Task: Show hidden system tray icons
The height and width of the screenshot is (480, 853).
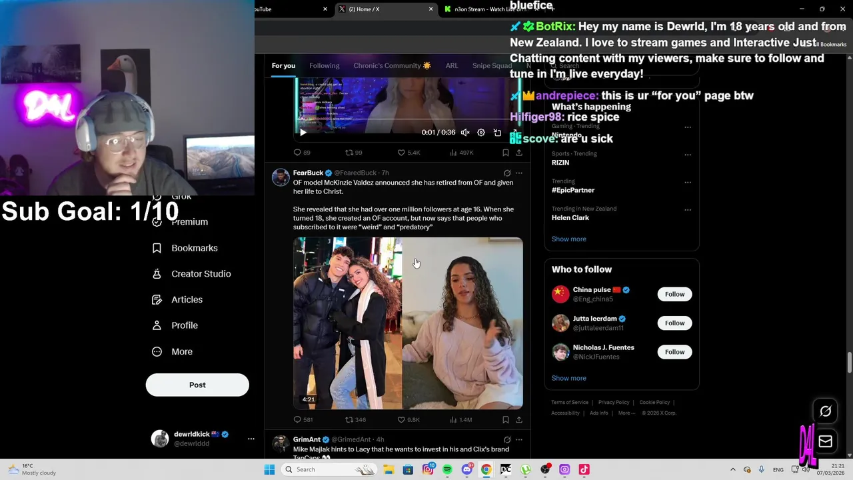Action: 732,469
